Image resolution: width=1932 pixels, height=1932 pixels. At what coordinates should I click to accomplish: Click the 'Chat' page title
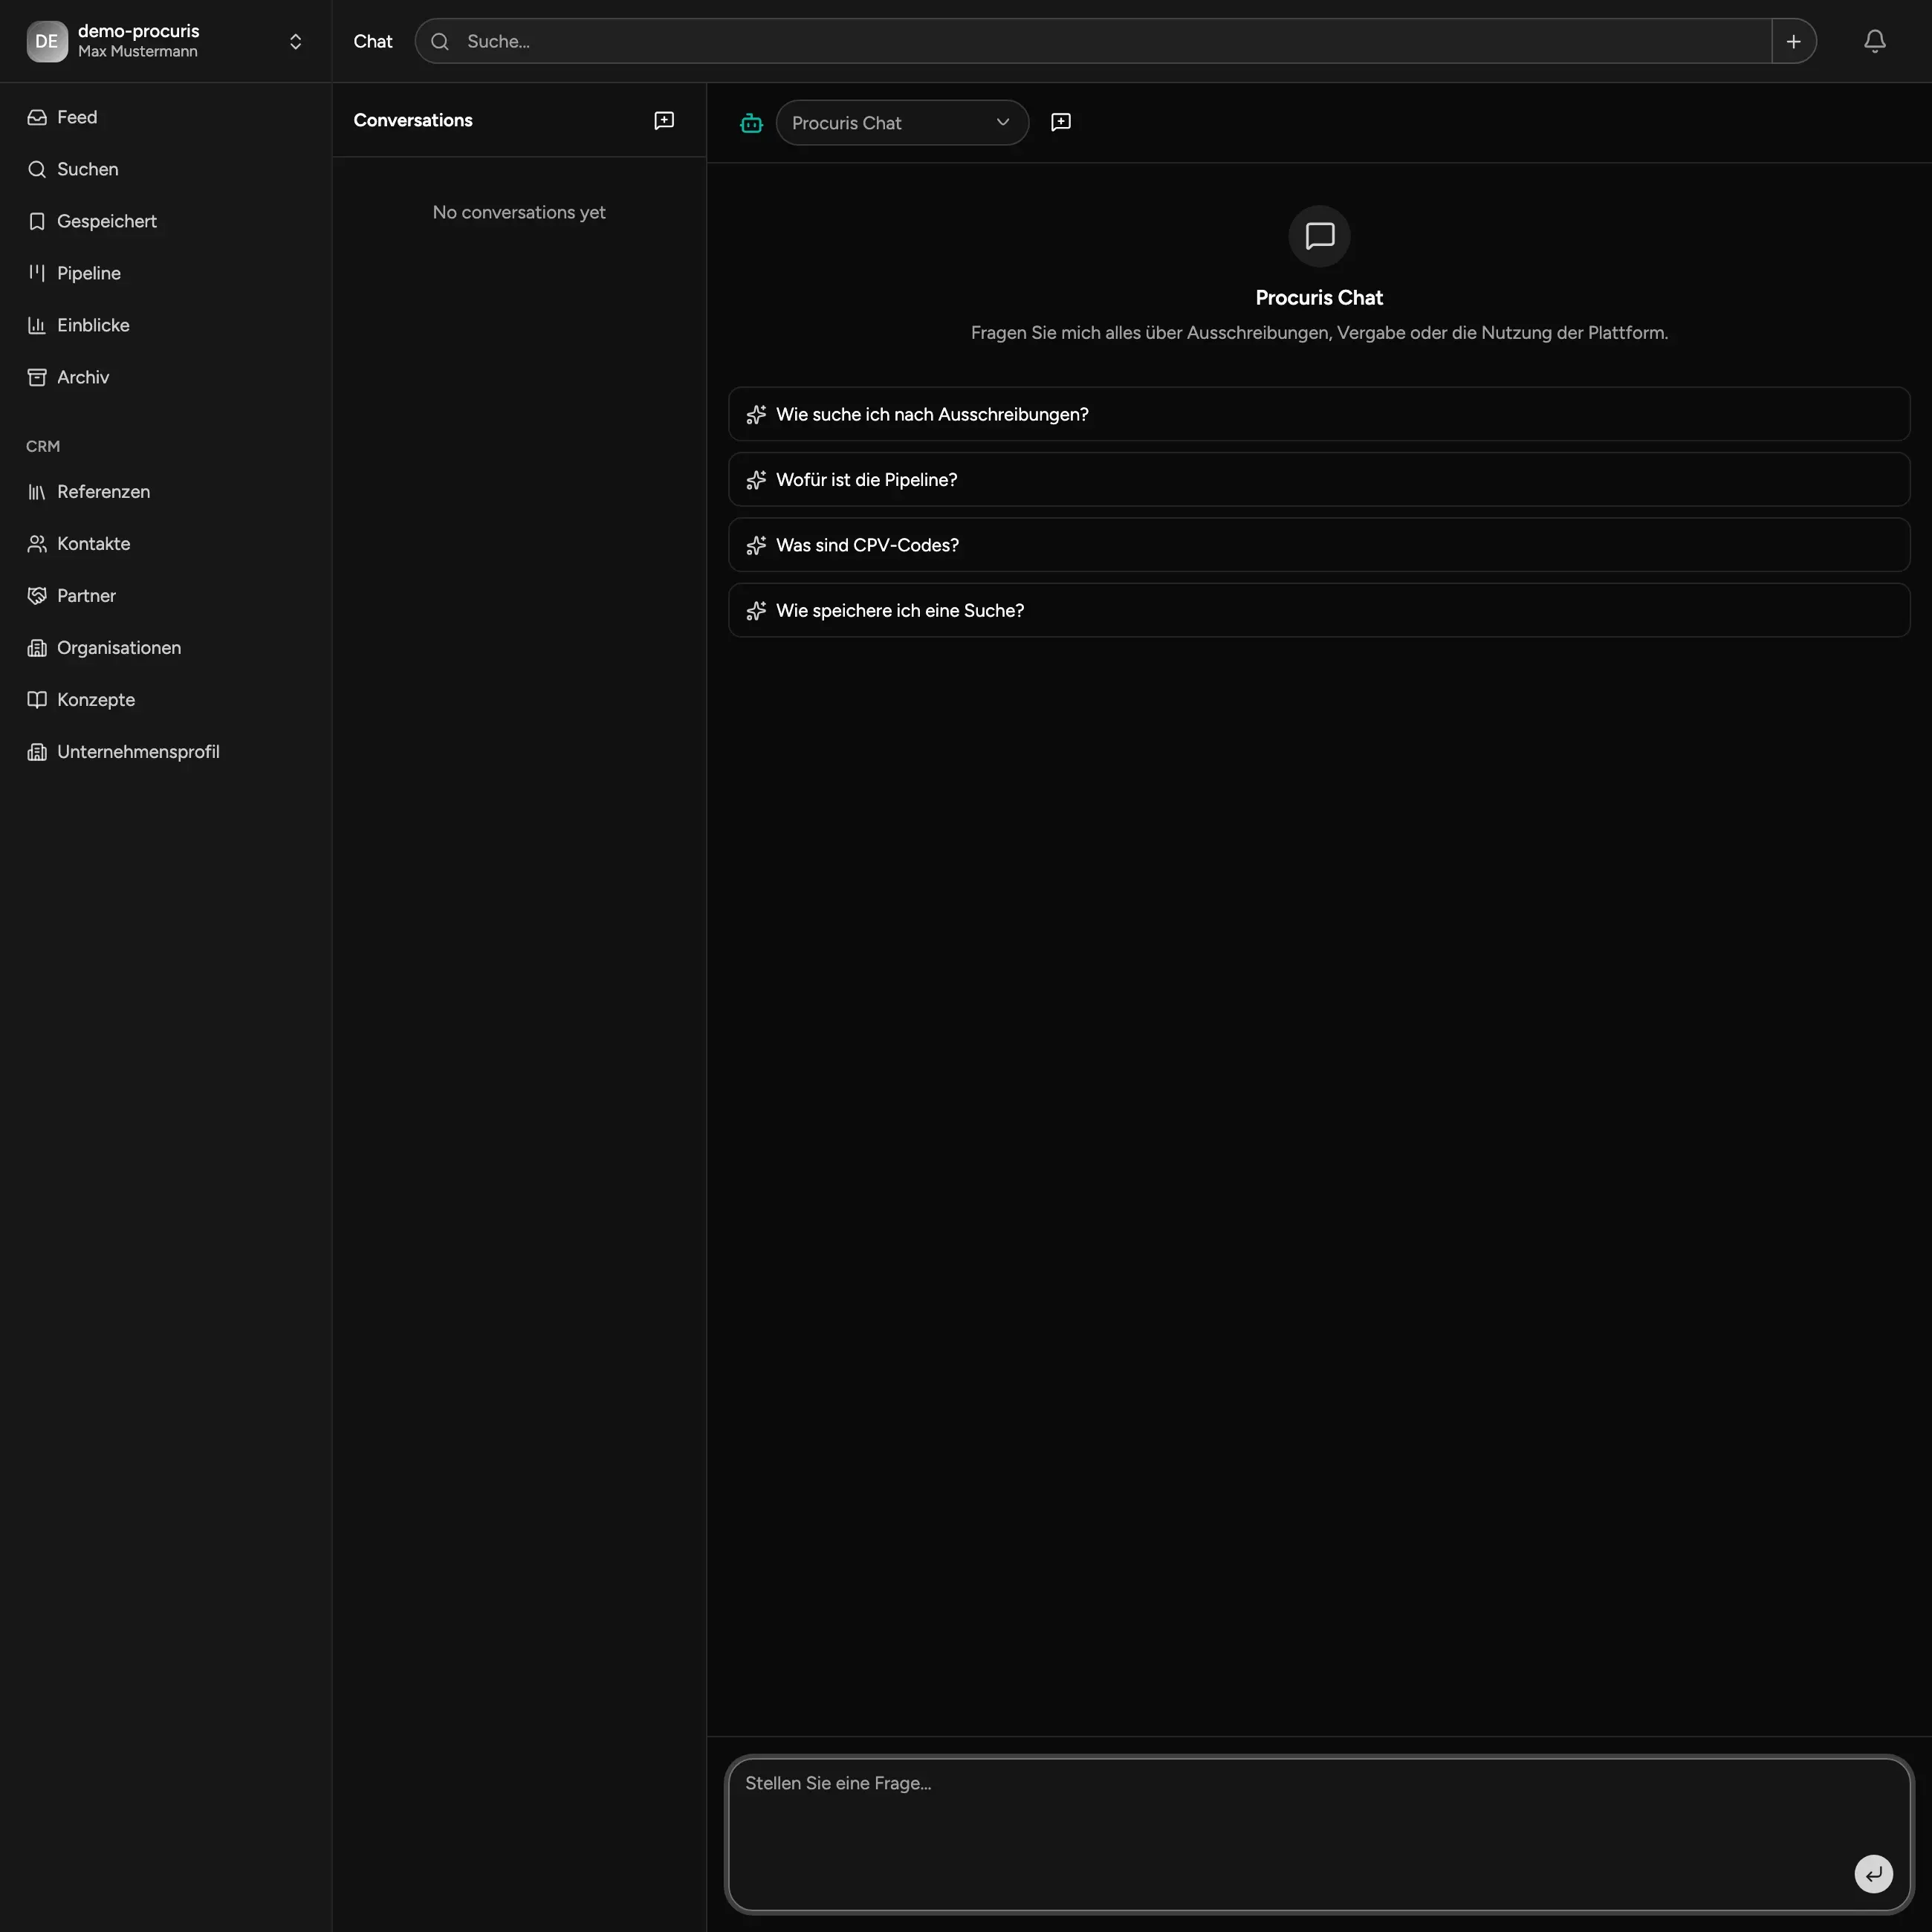pos(373,41)
